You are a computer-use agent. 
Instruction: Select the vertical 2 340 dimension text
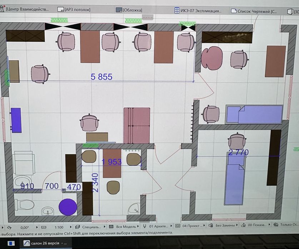[x=95, y=183]
